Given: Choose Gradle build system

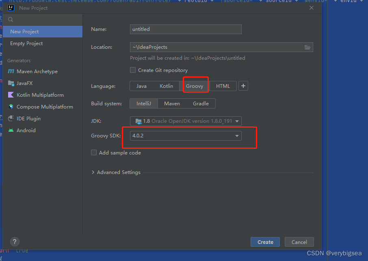Looking at the screenshot, I should point(201,104).
